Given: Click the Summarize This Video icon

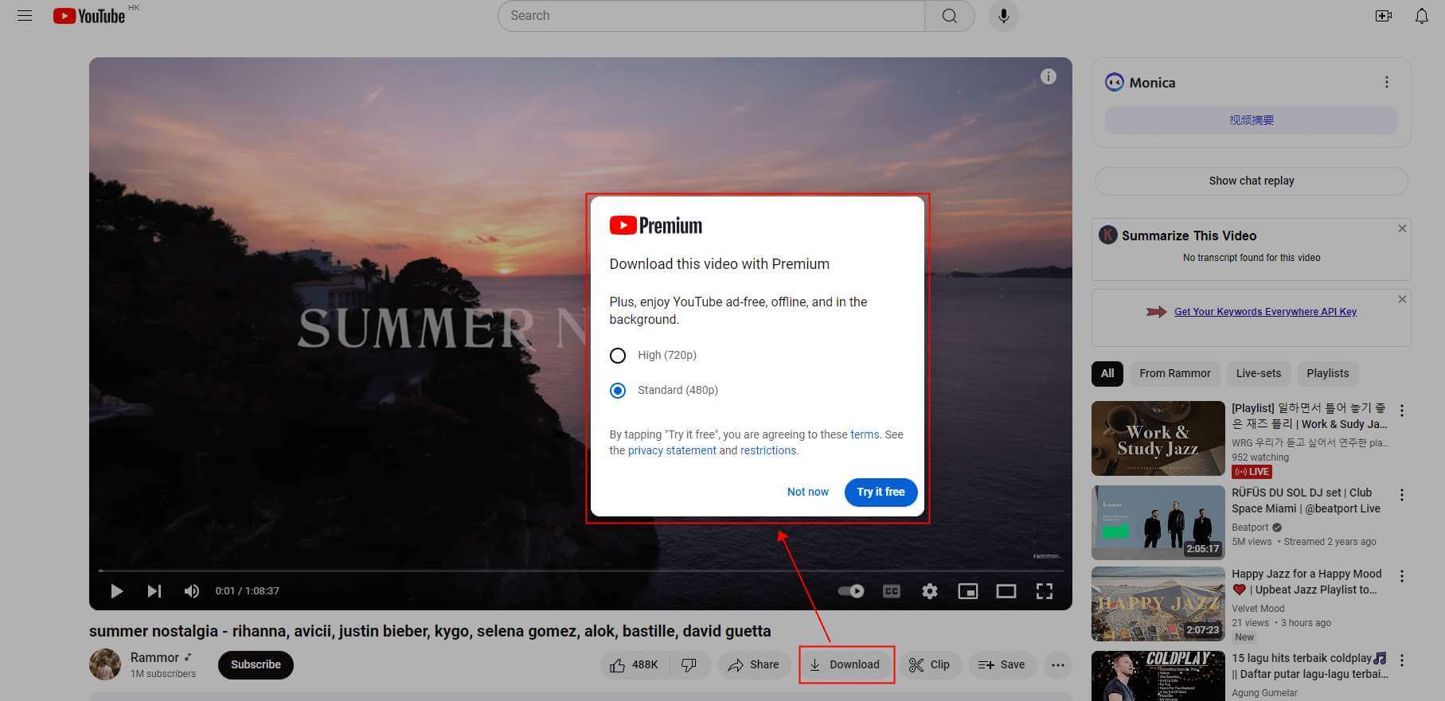Looking at the screenshot, I should 1107,236.
